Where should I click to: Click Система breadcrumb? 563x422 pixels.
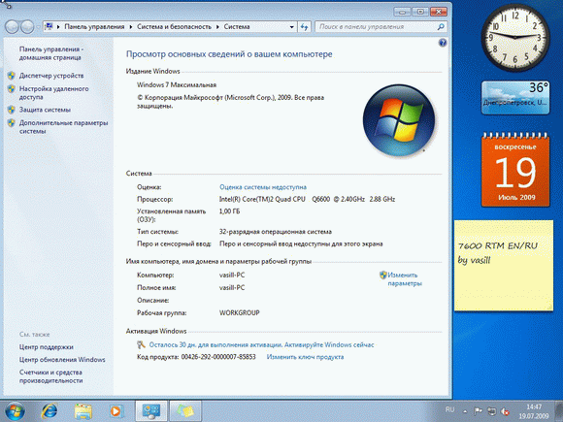pos(237,26)
